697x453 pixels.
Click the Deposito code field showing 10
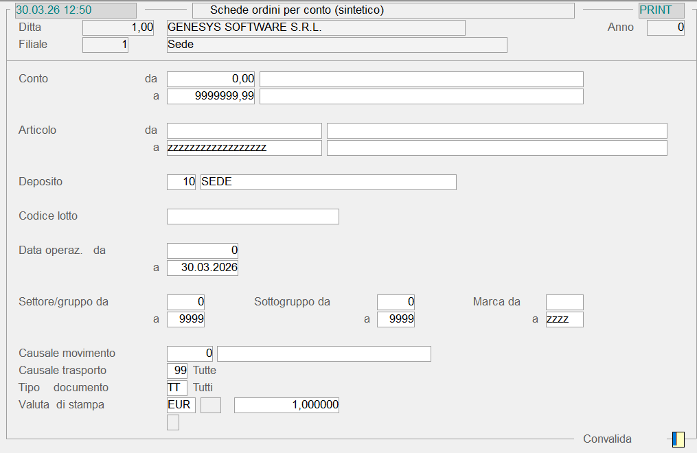tap(181, 182)
